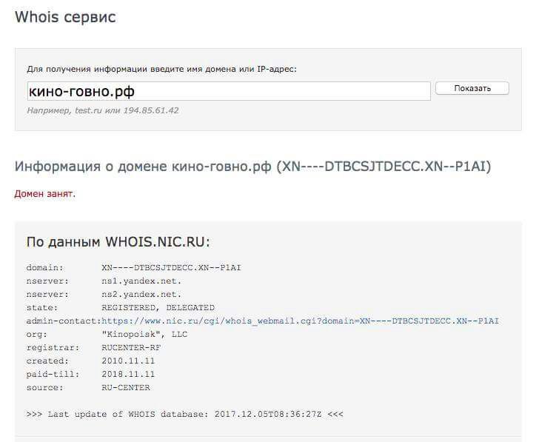This screenshot has width=536, height=442.
Task: Select the Домен занят status text
Action: pyautogui.click(x=44, y=194)
